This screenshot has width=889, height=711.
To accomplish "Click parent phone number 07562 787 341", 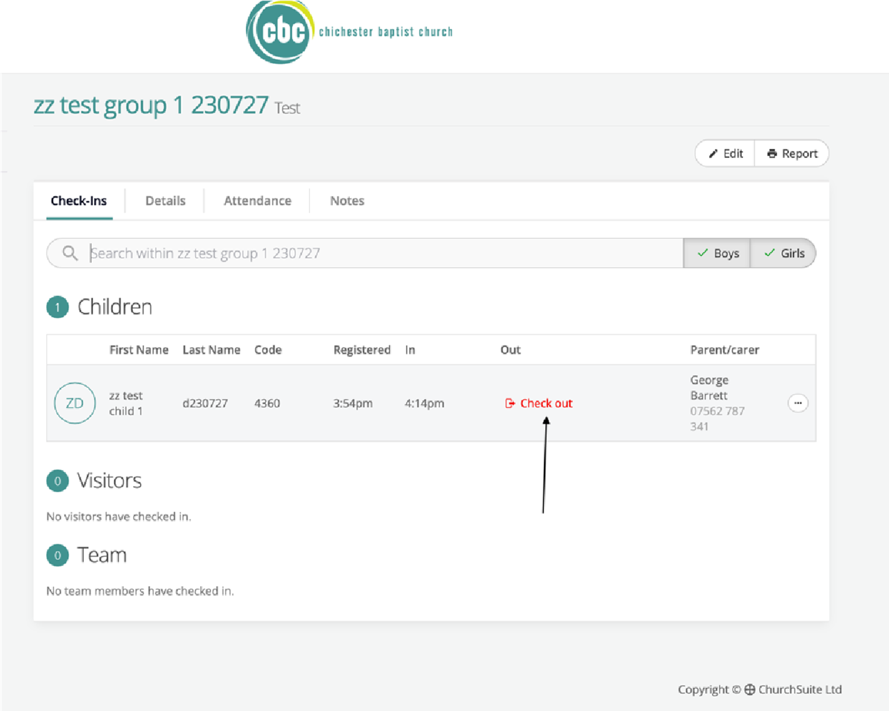I will pos(717,419).
